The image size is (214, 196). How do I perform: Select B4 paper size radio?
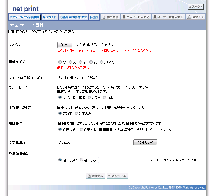pos(81,62)
